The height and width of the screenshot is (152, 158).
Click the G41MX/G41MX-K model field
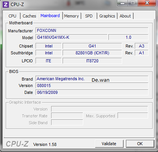pos(71,37)
